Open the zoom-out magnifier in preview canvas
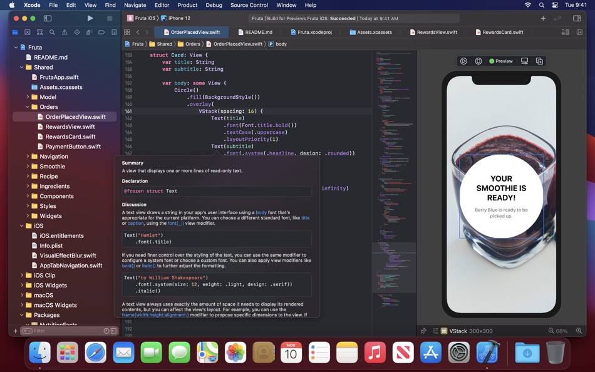The height and width of the screenshot is (372, 595). pyautogui.click(x=552, y=331)
